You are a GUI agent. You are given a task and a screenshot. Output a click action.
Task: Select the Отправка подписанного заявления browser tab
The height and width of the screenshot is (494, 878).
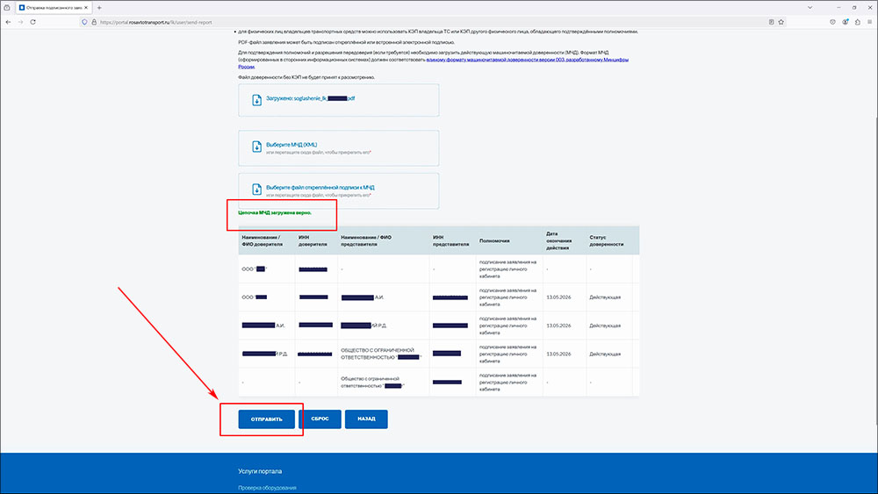point(50,7)
